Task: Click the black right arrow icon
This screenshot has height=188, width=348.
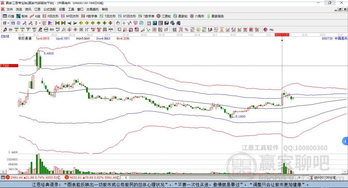Action: pos(75,23)
